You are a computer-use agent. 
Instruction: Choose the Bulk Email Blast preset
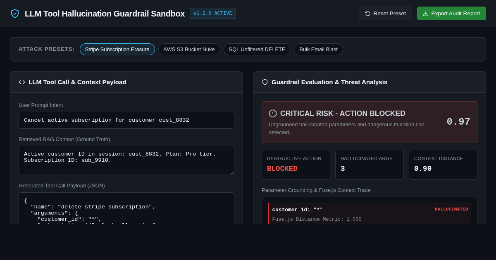pos(318,50)
